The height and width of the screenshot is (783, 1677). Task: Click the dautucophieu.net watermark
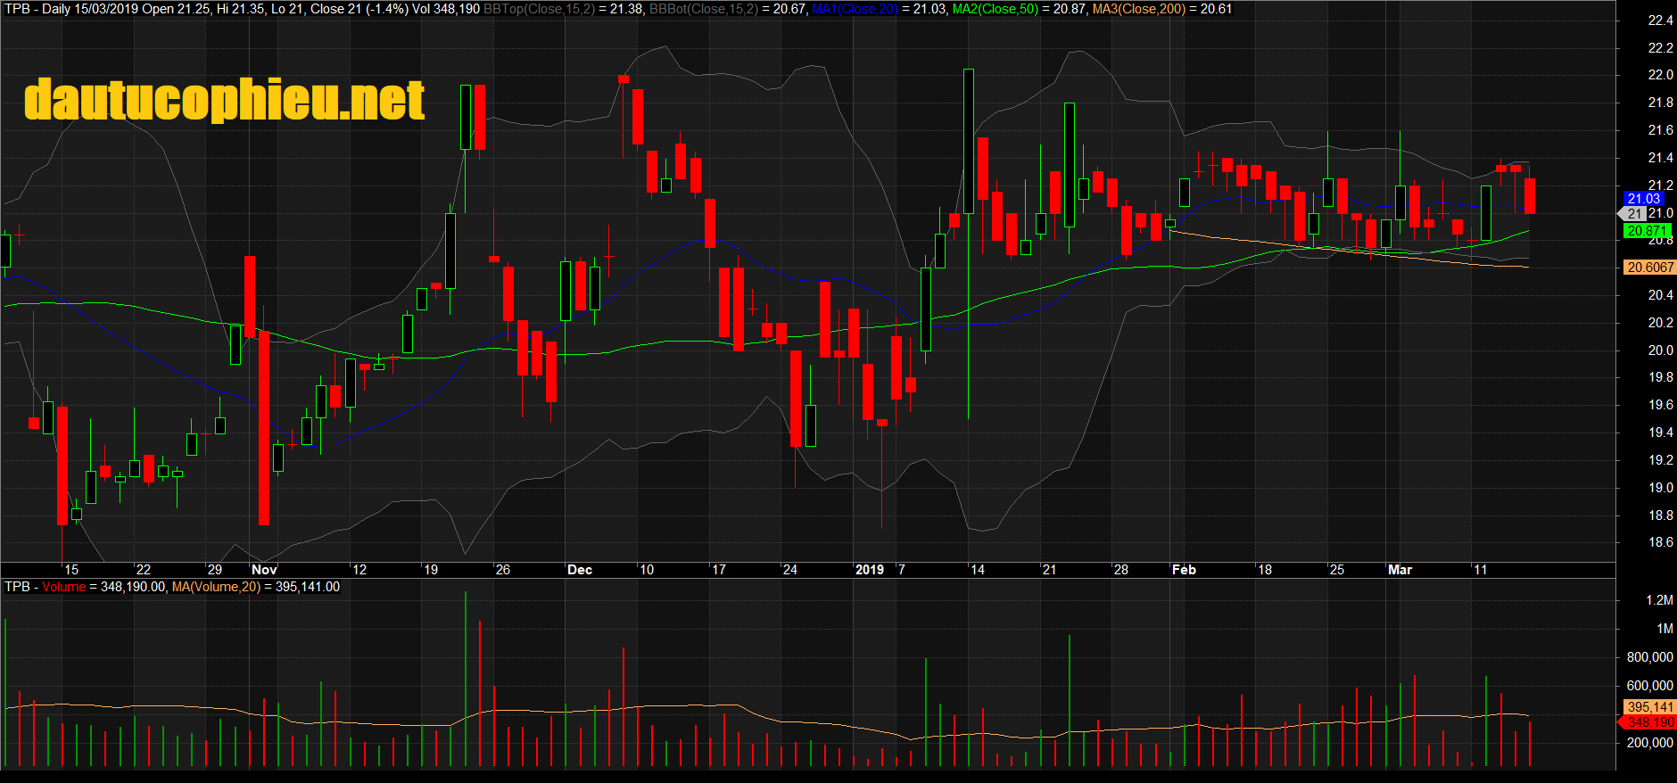[x=224, y=99]
